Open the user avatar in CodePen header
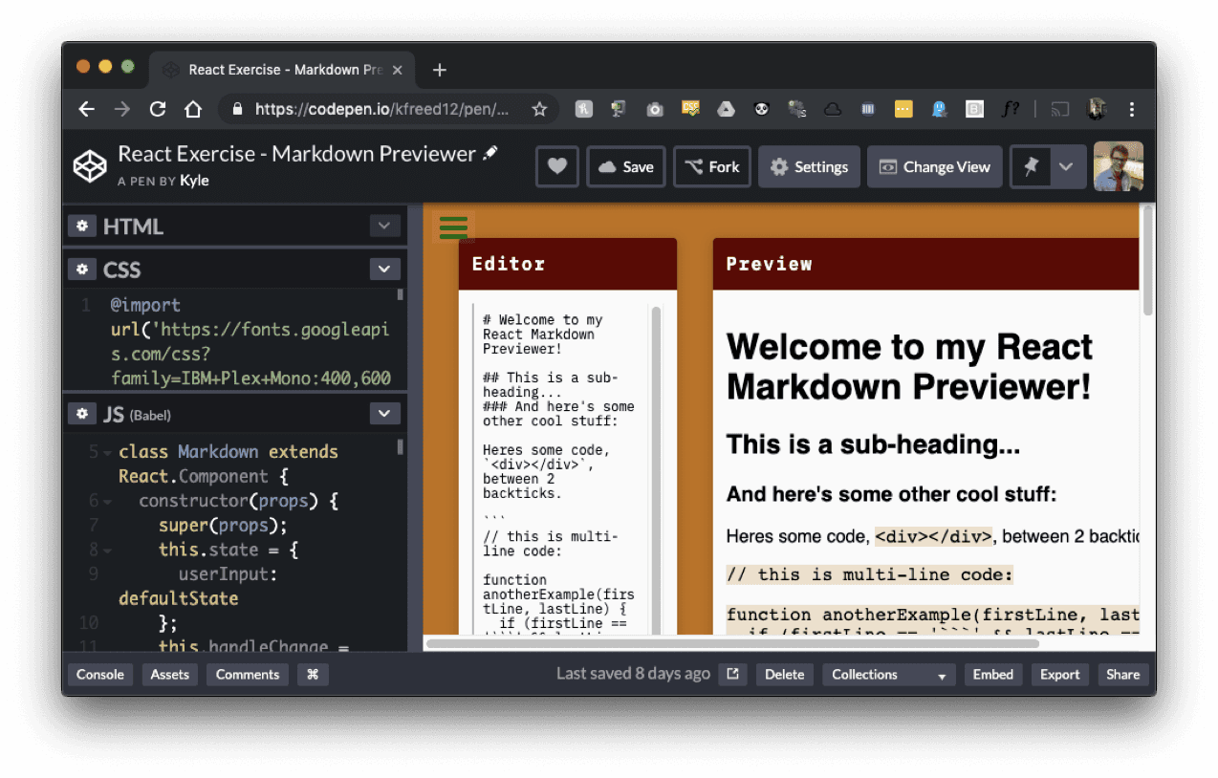Image resolution: width=1218 pixels, height=778 pixels. click(x=1119, y=166)
